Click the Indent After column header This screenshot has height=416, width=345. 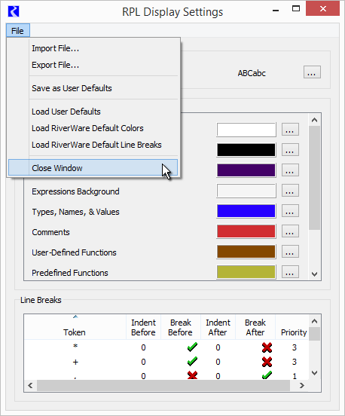click(218, 327)
